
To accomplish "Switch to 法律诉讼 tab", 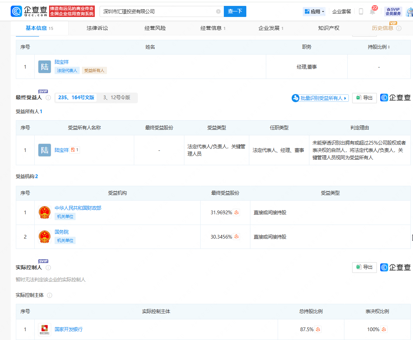I will [x=97, y=28].
